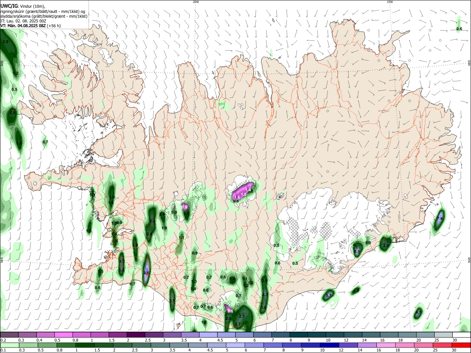Click the 20W longitude label
The height and width of the screenshot is (353, 471).
pyautogui.click(x=196, y=2)
